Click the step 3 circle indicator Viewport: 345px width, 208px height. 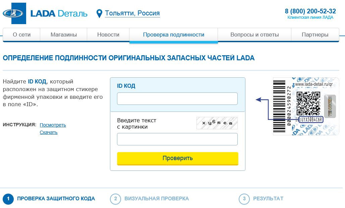[244, 199]
